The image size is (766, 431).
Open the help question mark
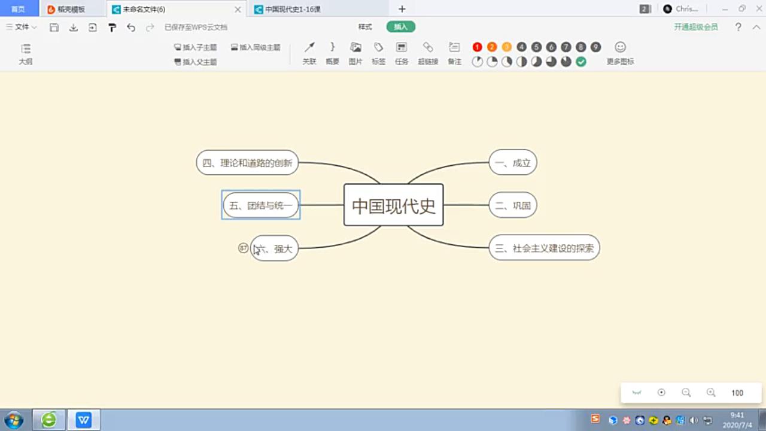point(738,27)
